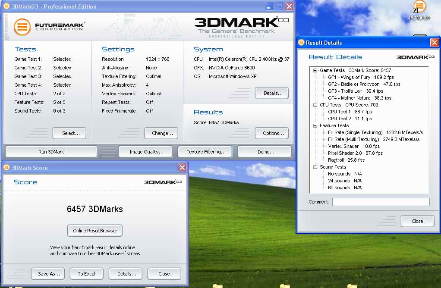Click Run 3DMark button
The width and height of the screenshot is (441, 288).
(x=51, y=152)
